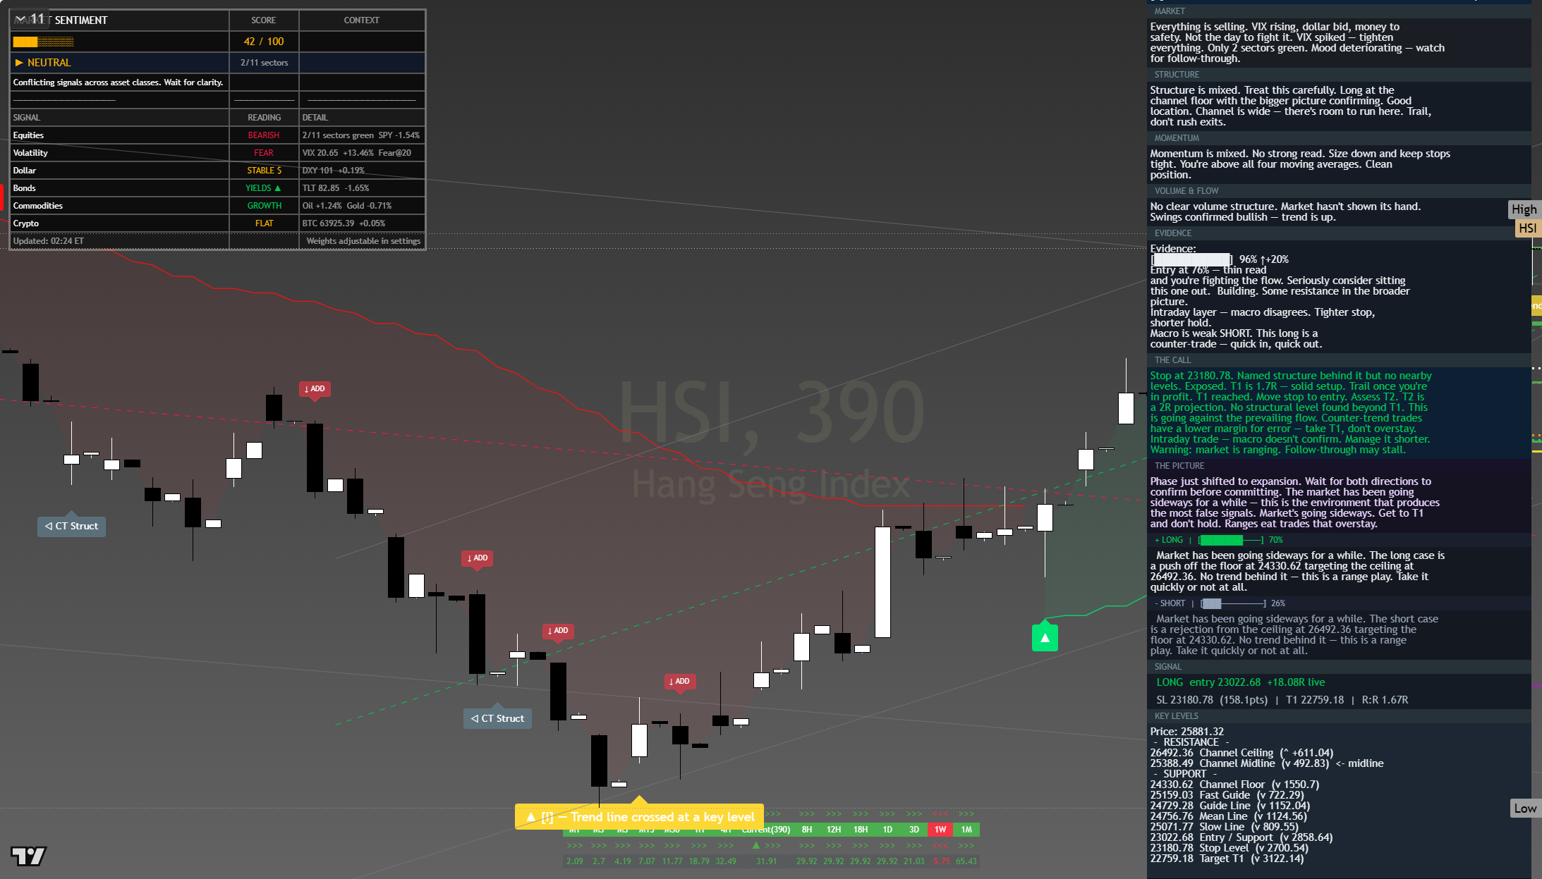Select the Equities signal row label
Image resolution: width=1542 pixels, height=879 pixels.
click(x=28, y=135)
